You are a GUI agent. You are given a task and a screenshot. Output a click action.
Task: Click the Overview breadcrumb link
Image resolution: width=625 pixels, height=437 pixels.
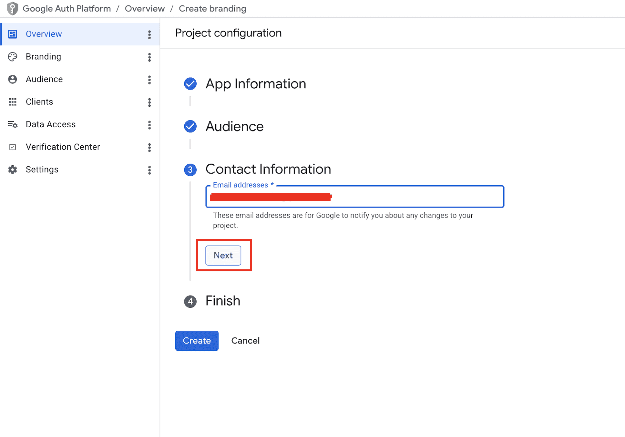[145, 9]
